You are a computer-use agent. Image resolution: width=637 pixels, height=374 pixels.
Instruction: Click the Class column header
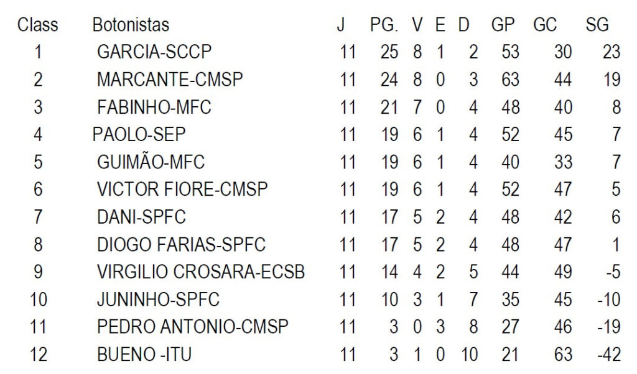37,25
